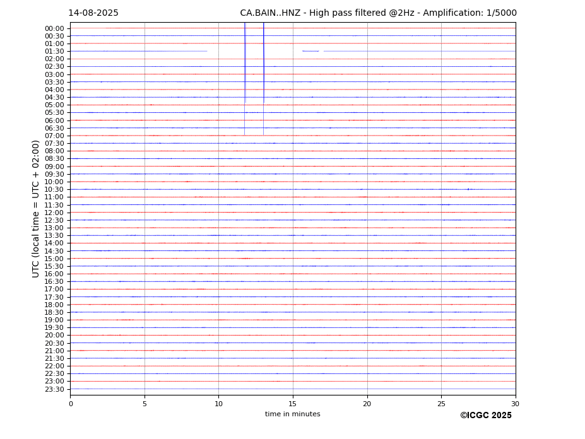This screenshot has height=439, width=585.
Task: Click the 21:30 time row label
Action: 54,358
